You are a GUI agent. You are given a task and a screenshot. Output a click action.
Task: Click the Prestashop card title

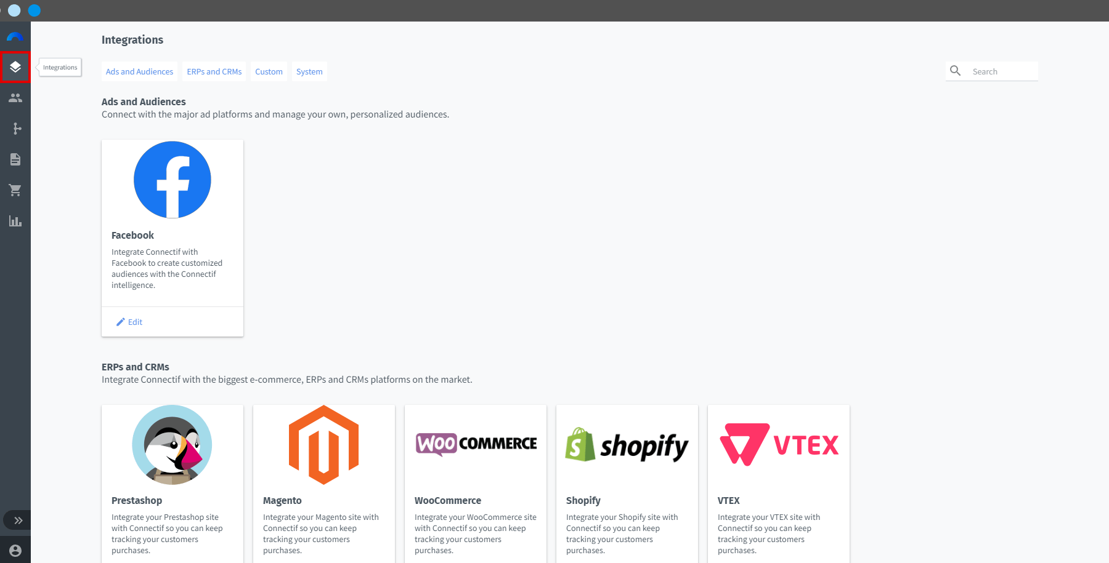(x=137, y=500)
